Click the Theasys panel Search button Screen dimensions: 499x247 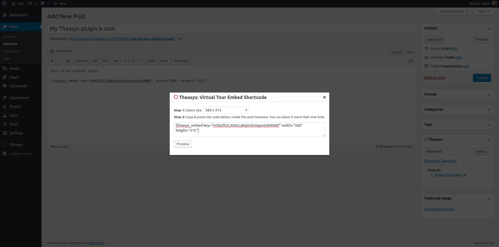(x=481, y=152)
